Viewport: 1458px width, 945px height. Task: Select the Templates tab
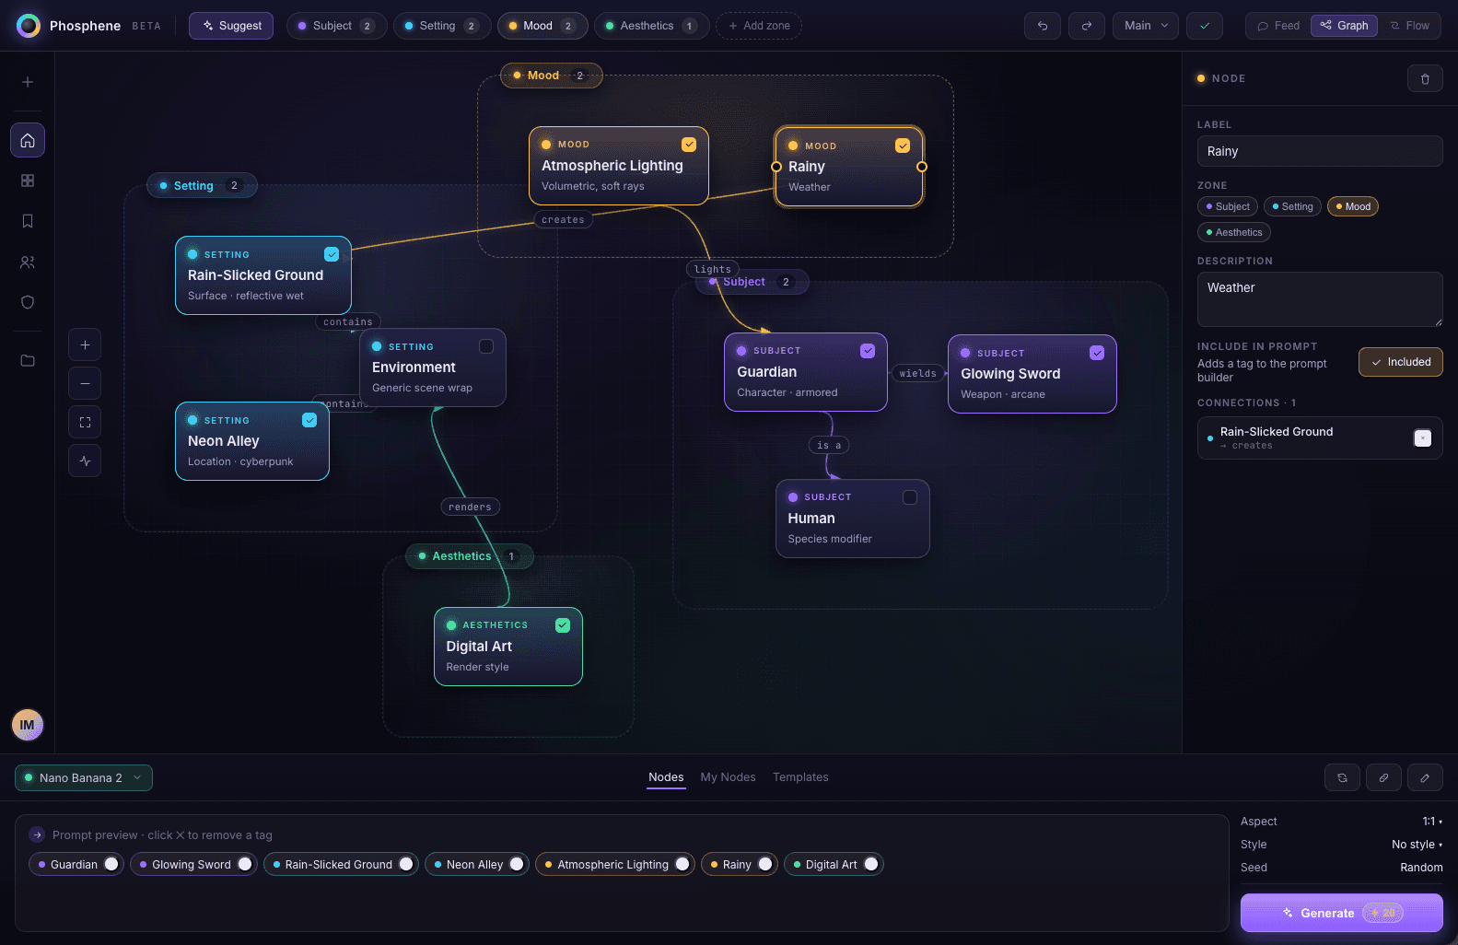coord(800,777)
